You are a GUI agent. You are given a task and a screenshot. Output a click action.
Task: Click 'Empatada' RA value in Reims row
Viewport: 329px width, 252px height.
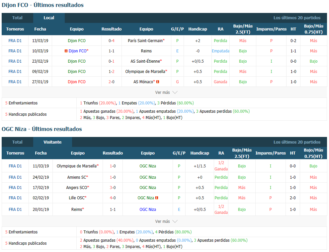tap(220, 51)
